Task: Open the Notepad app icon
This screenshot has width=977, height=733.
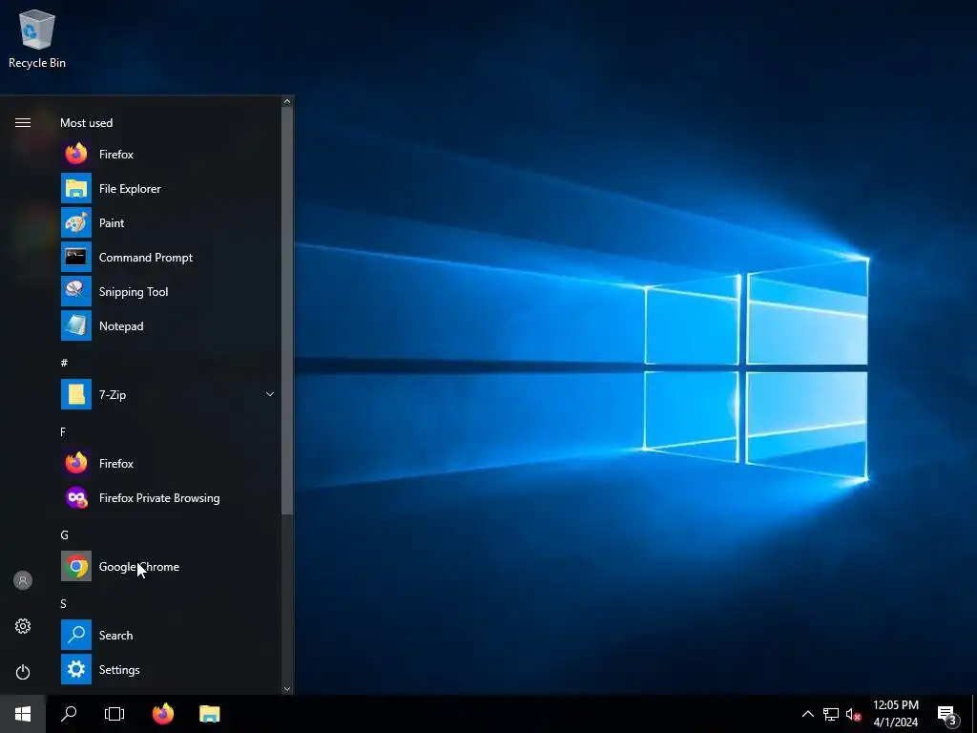Action: (76, 325)
